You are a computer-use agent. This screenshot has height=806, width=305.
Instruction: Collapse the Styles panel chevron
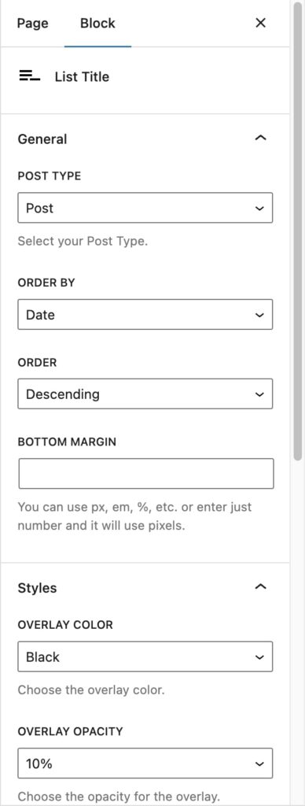click(x=261, y=586)
